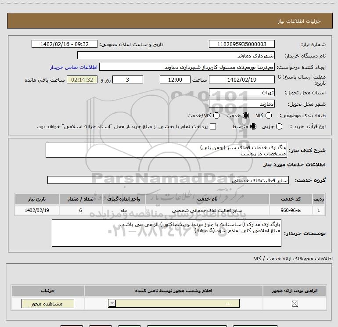This screenshot has height=327, width=338.
Task: Click the need number field 1102095935000003
Action: click(x=241, y=44)
